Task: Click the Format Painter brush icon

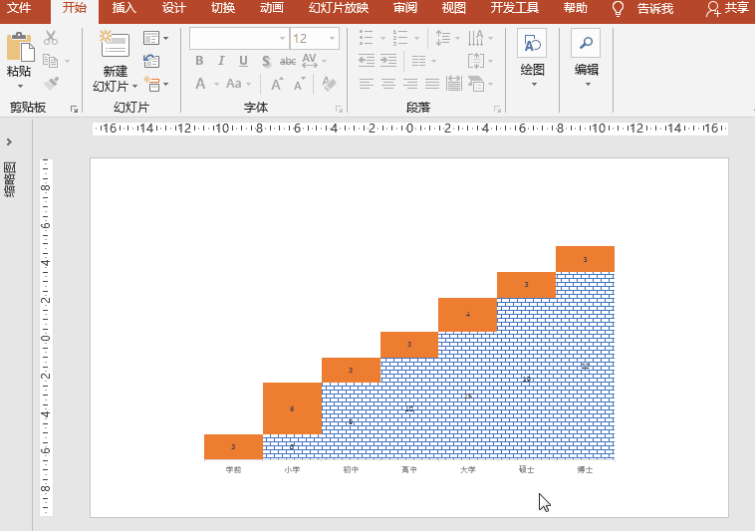Action: pyautogui.click(x=51, y=84)
